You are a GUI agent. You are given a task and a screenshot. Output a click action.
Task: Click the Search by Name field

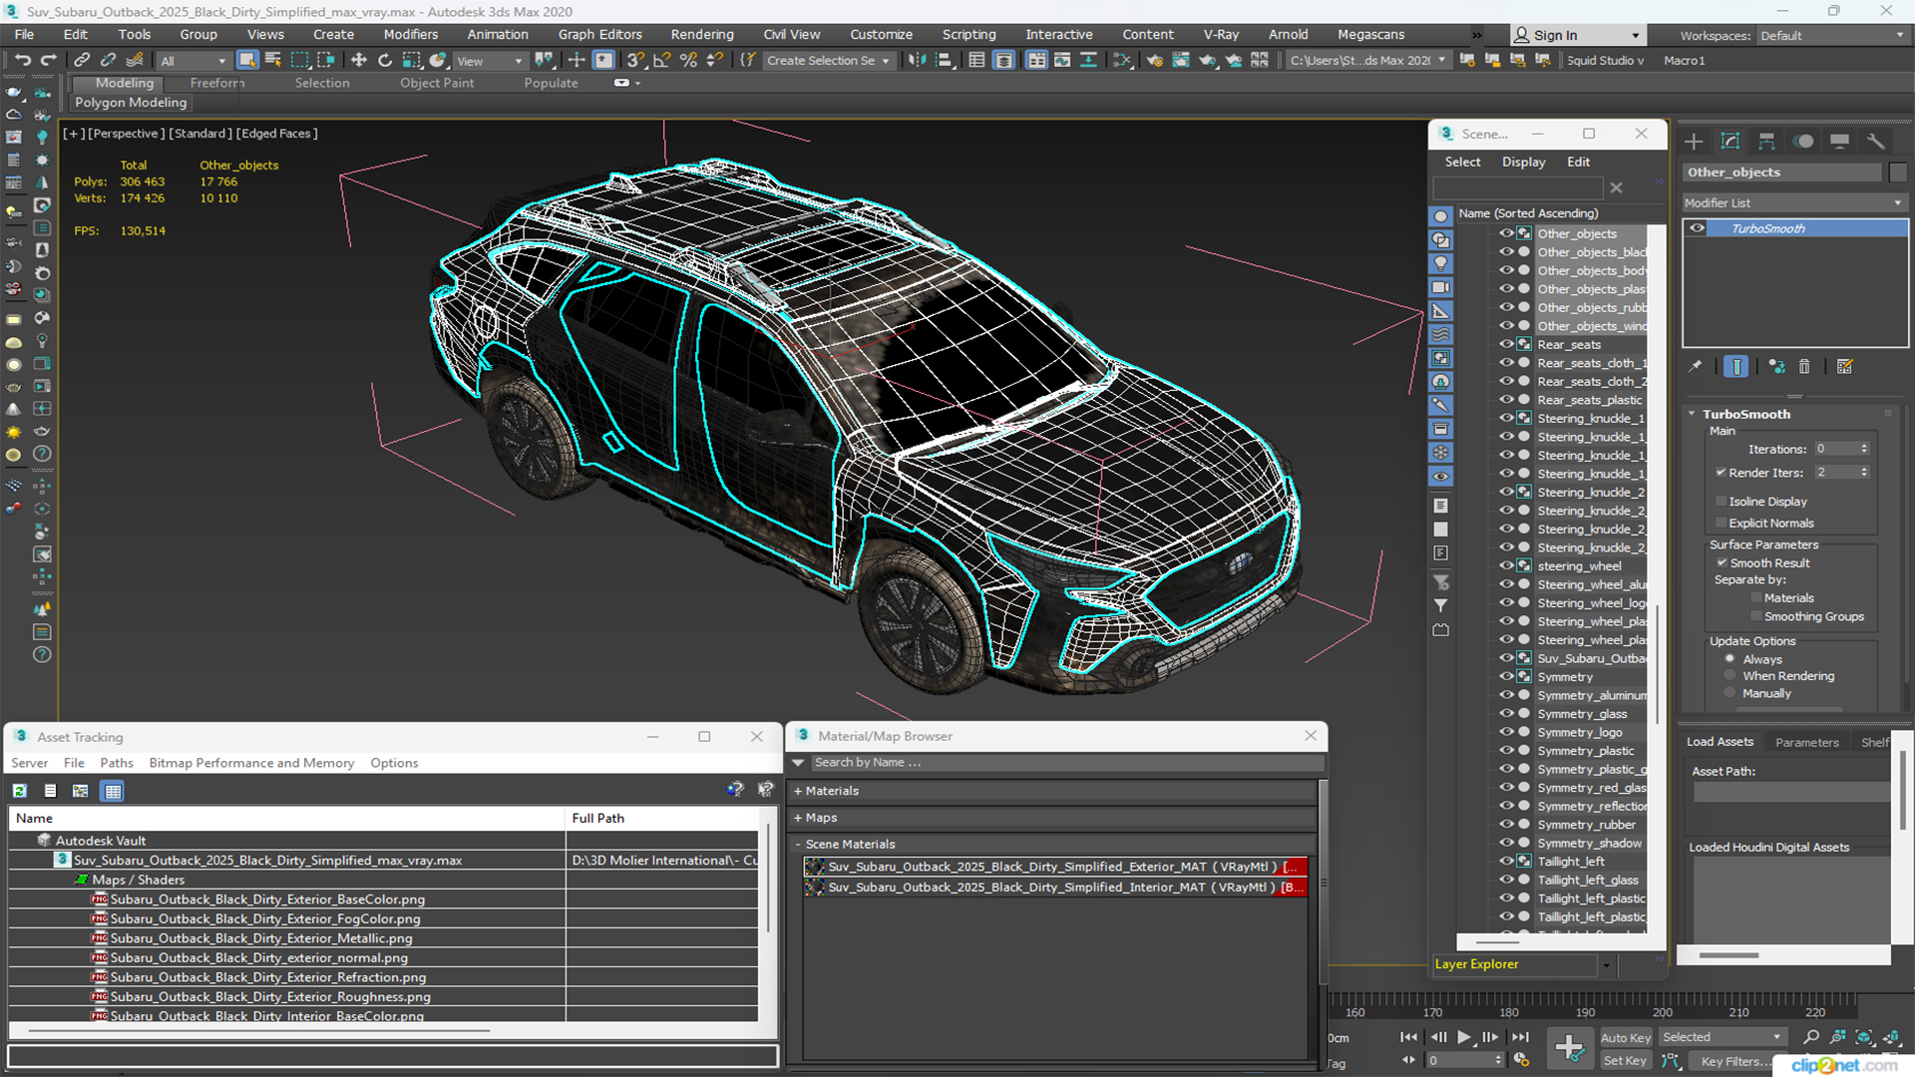click(1067, 763)
